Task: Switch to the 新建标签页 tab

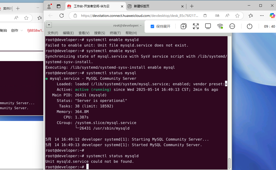Action: pyautogui.click(x=156, y=7)
